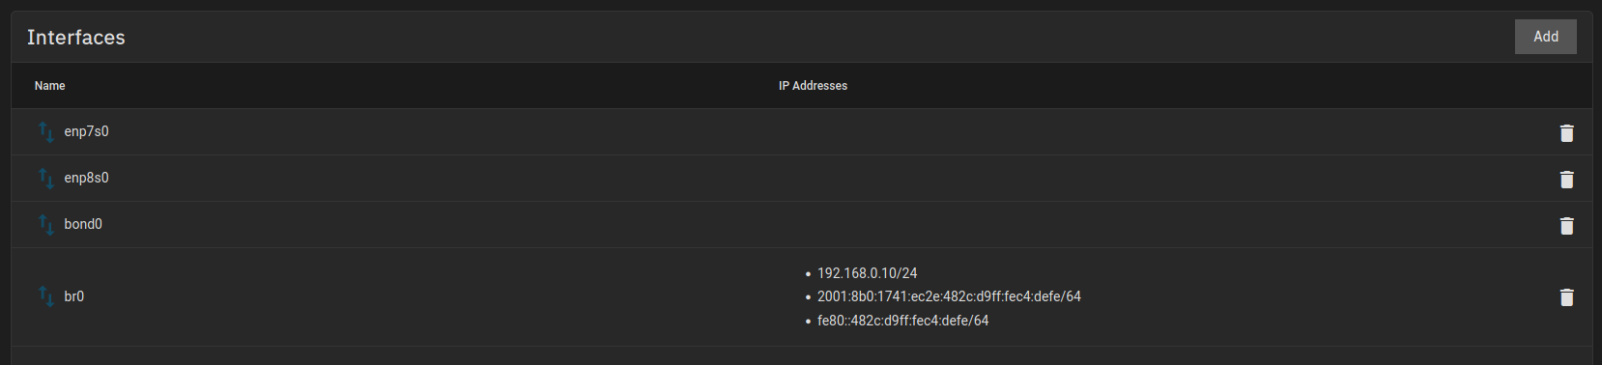
Task: Select the fe80 link-local address entry
Action: click(902, 321)
